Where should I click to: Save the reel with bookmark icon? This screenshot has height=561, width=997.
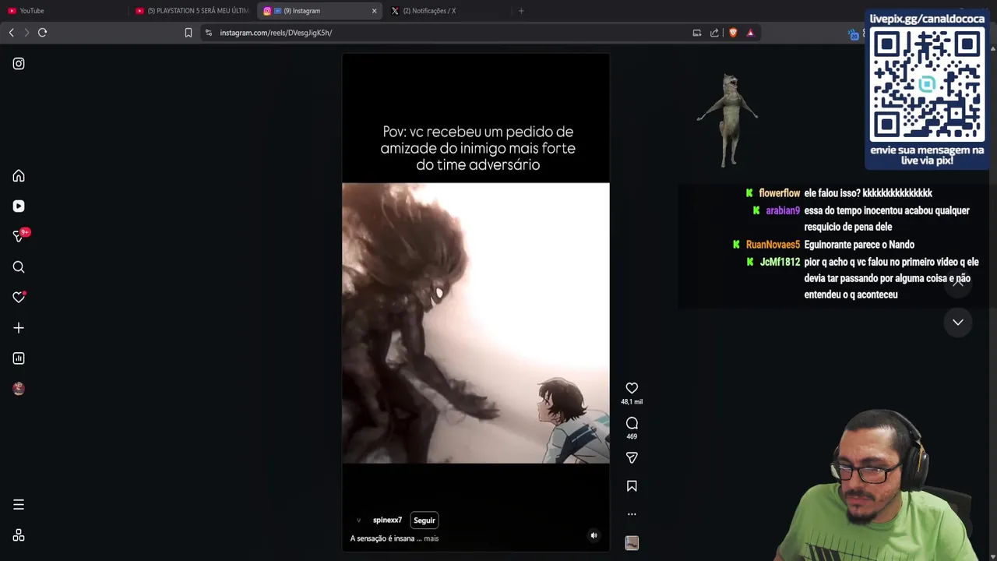tap(632, 486)
